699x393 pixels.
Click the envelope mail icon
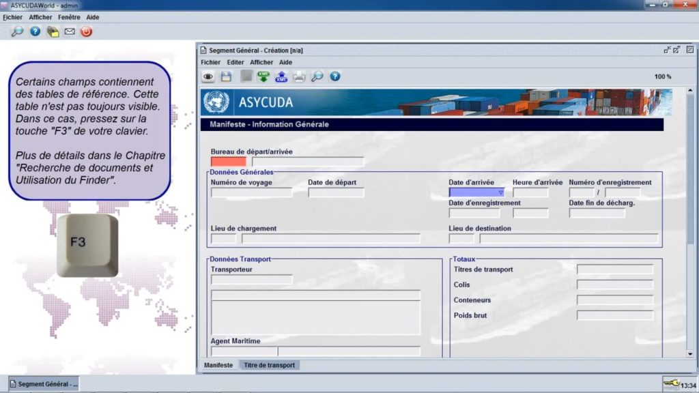70,31
